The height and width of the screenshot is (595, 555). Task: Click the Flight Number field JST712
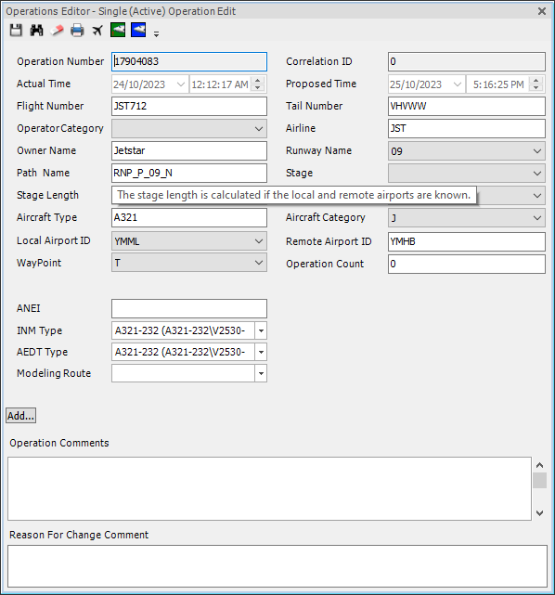[189, 106]
